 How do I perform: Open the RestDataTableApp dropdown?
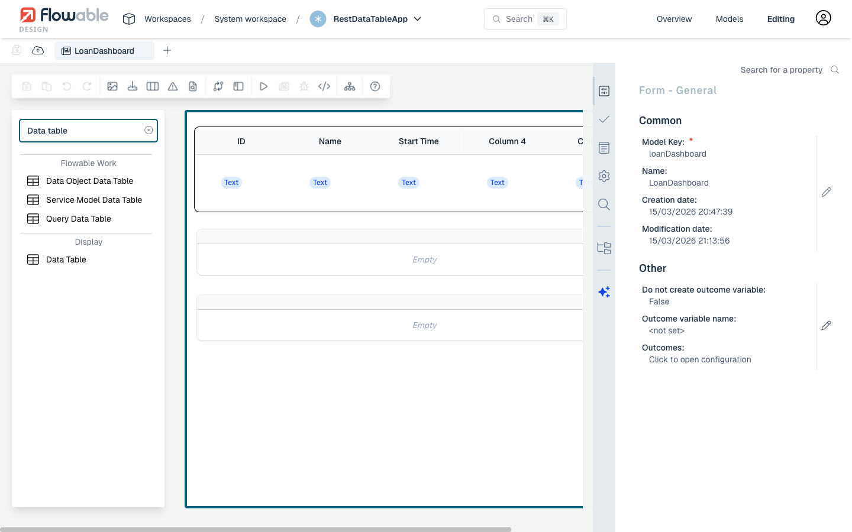pos(418,19)
